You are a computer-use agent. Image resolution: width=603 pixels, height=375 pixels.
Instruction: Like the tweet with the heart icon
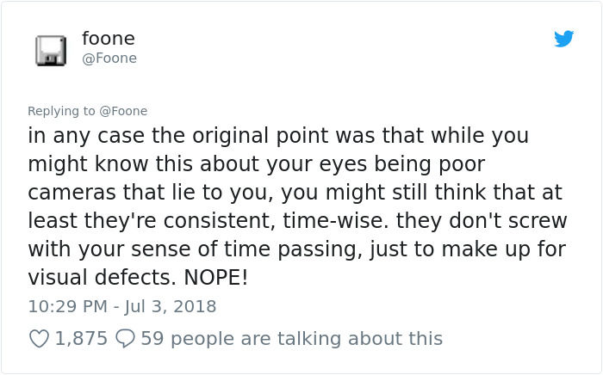click(40, 338)
